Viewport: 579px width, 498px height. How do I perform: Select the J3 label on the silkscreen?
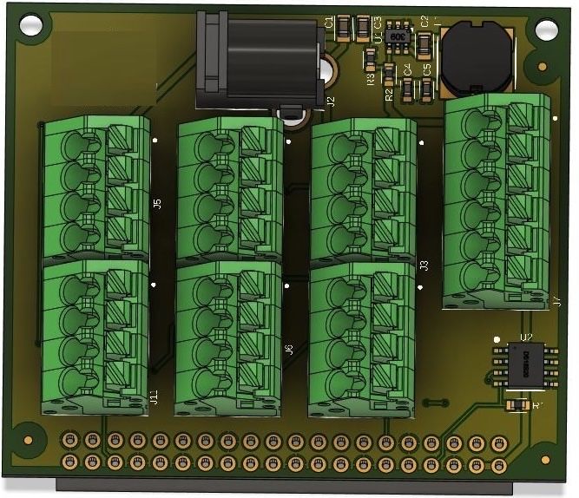pos(424,265)
